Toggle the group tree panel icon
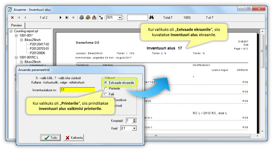This screenshot has width=273, height=151. click(x=101, y=18)
